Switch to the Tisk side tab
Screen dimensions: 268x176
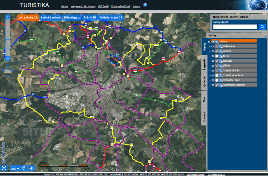click(204, 99)
